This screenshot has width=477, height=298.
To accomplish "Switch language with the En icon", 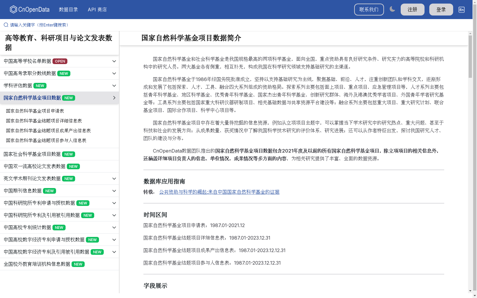I will click(x=461, y=10).
